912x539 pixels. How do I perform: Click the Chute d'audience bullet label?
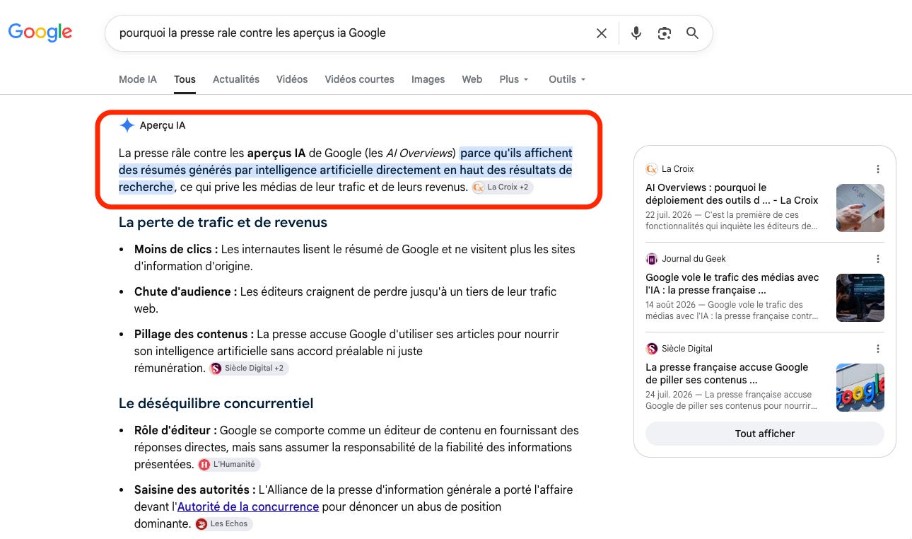coord(186,291)
